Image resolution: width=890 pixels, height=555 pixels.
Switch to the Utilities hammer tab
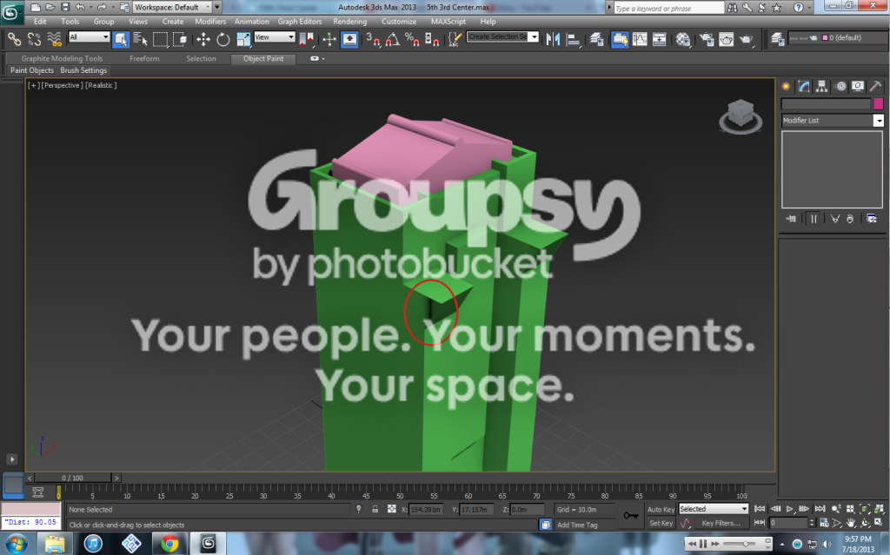875,86
